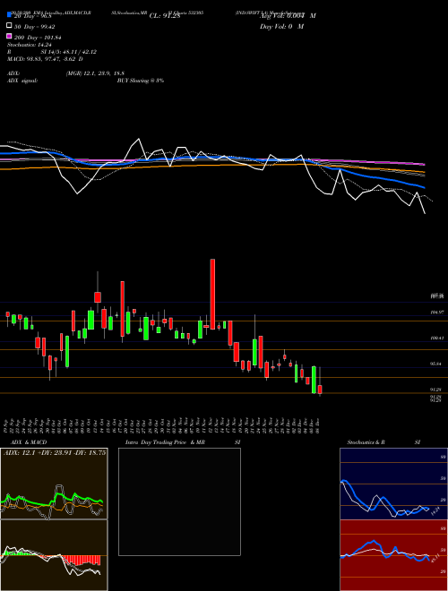This screenshot has width=448, height=591.
Task: Click the 'ADX & MACD' panel title
Action: [x=29, y=442]
